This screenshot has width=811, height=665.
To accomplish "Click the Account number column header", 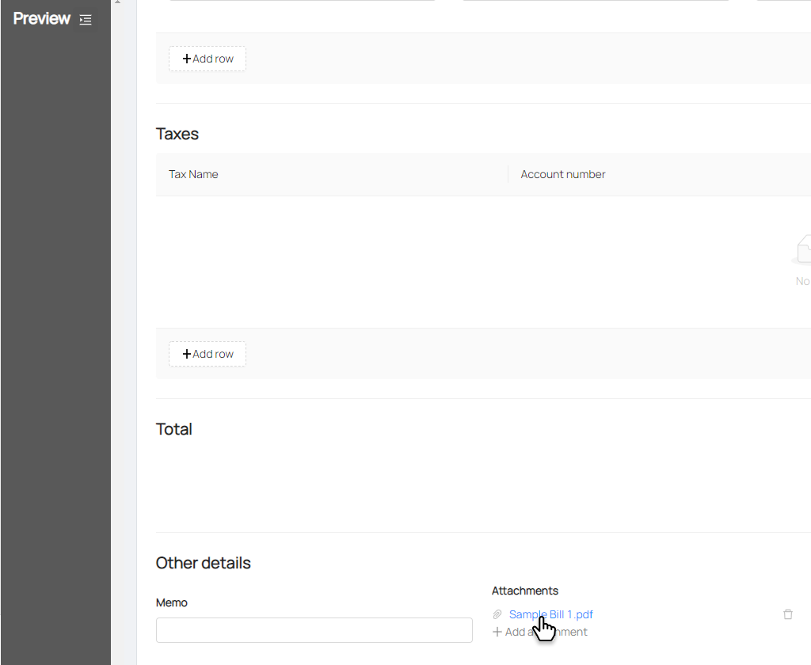I will pos(562,174).
